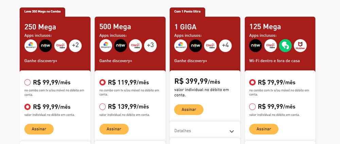Show +3 more apps in 500 Mega plan
The image size is (340, 144).
click(150, 46)
